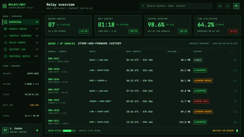Click the Bundle Queue stack icon
The image size is (244, 137).
point(5,29)
